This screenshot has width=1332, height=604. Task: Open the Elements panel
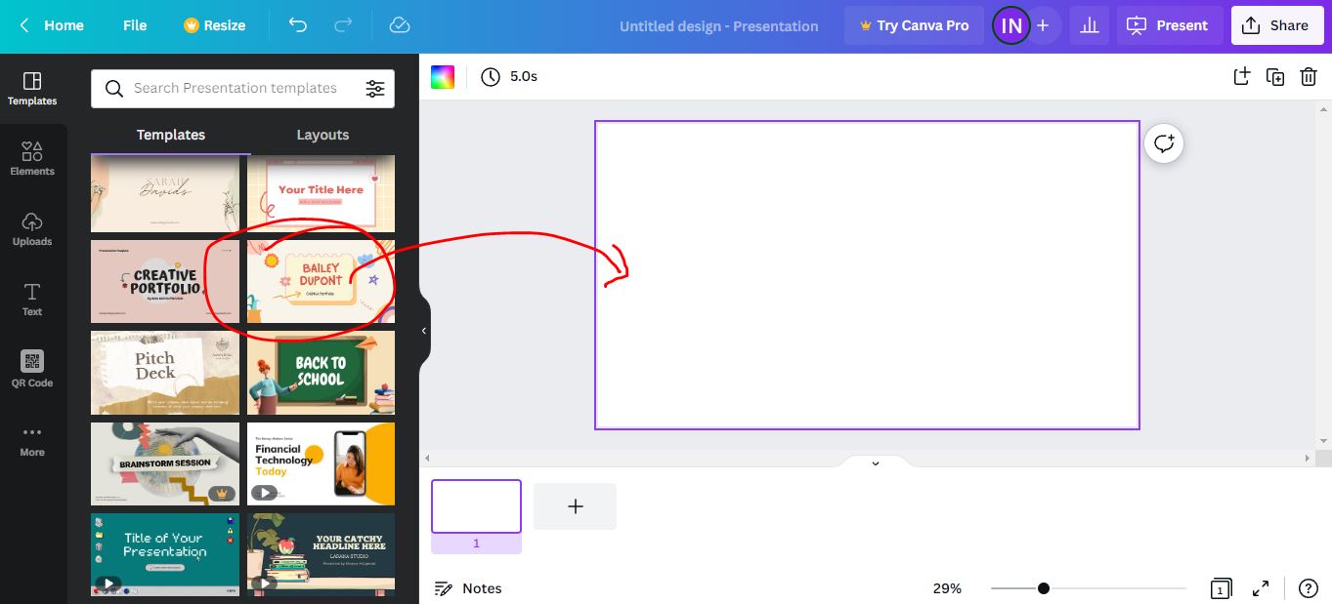coord(32,158)
